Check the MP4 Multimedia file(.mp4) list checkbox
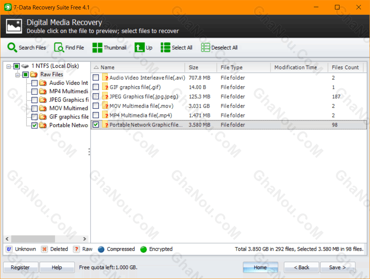Image resolution: width=370 pixels, height=279 pixels. (x=96, y=115)
